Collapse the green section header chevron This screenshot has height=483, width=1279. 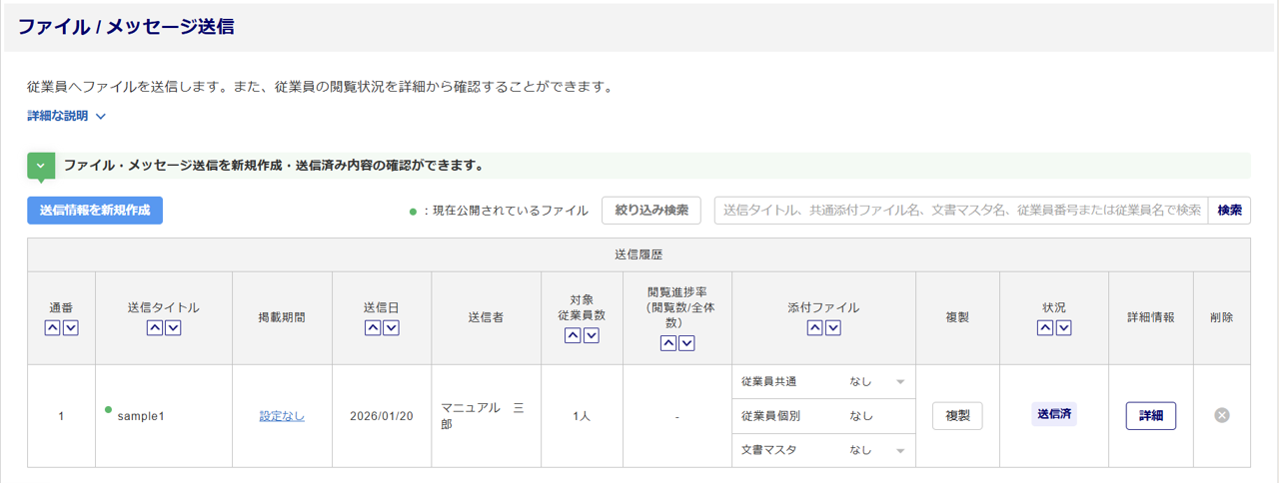point(41,166)
